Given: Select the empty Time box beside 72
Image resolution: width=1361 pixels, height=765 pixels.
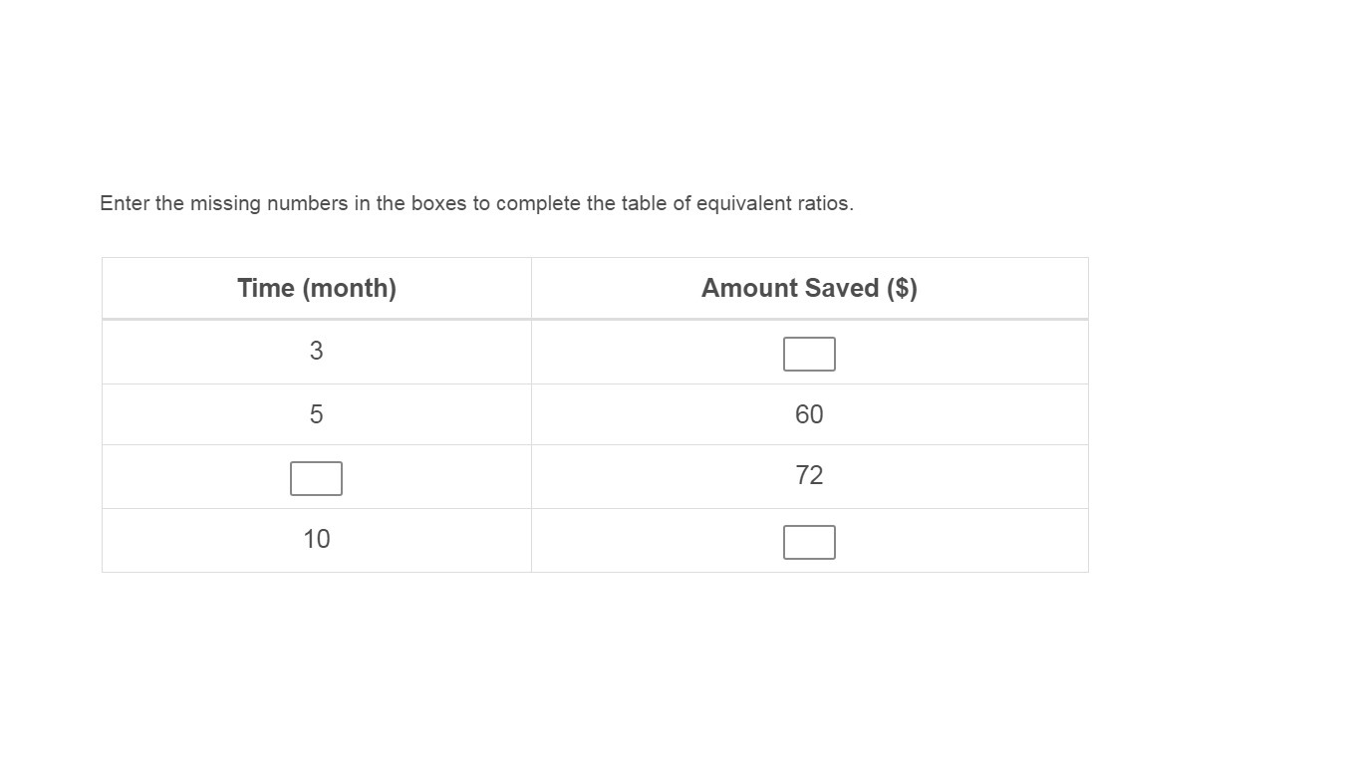Looking at the screenshot, I should (316, 478).
